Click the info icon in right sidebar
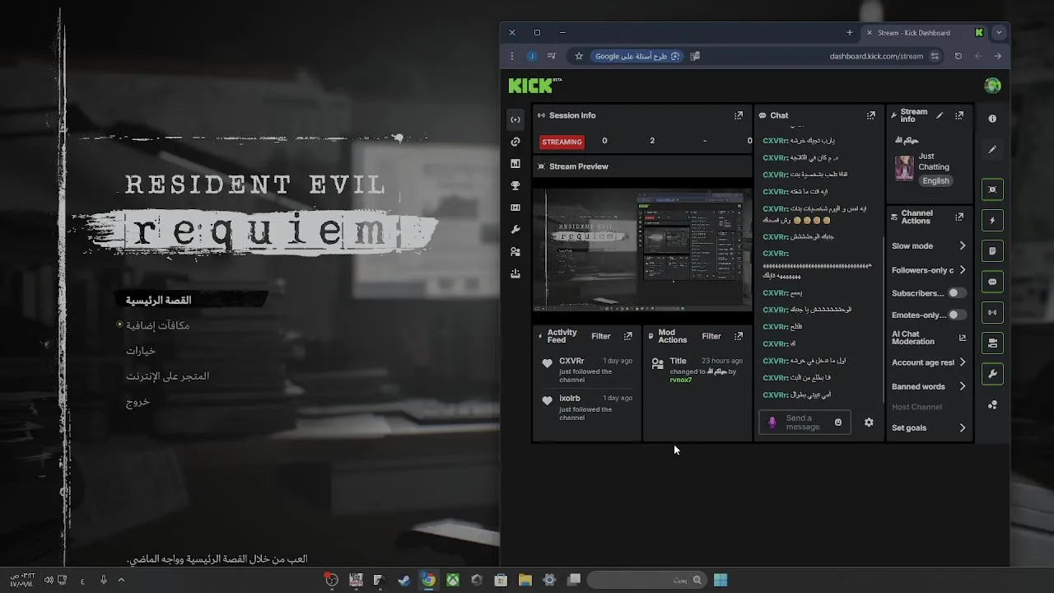The height and width of the screenshot is (593, 1054). pos(992,119)
